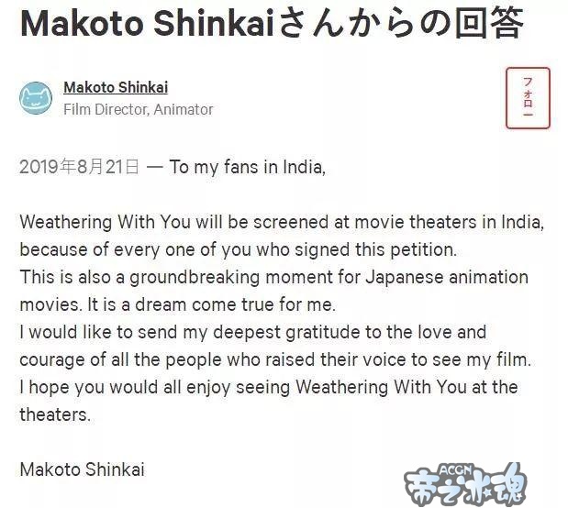Click the kanji 回答 in the heading
The height and width of the screenshot is (508, 568).
[489, 24]
